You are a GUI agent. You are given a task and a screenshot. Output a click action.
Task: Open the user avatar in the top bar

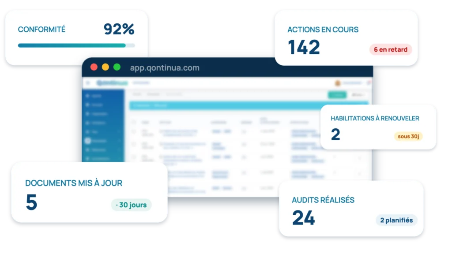[338, 83]
